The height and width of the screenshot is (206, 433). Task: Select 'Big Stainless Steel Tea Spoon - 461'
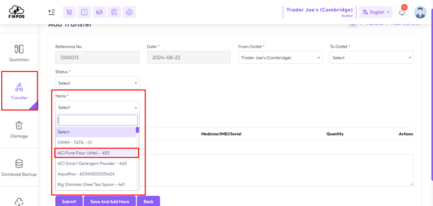pyautogui.click(x=96, y=184)
